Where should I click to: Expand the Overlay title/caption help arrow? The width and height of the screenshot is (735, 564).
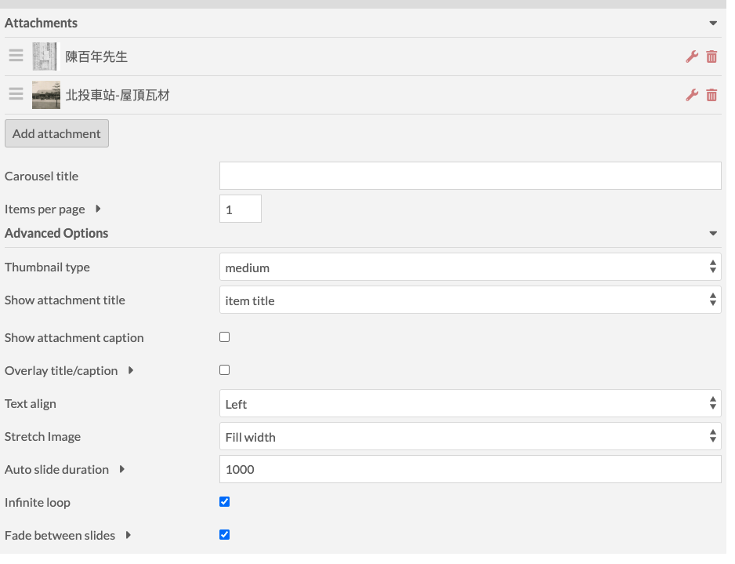click(131, 370)
